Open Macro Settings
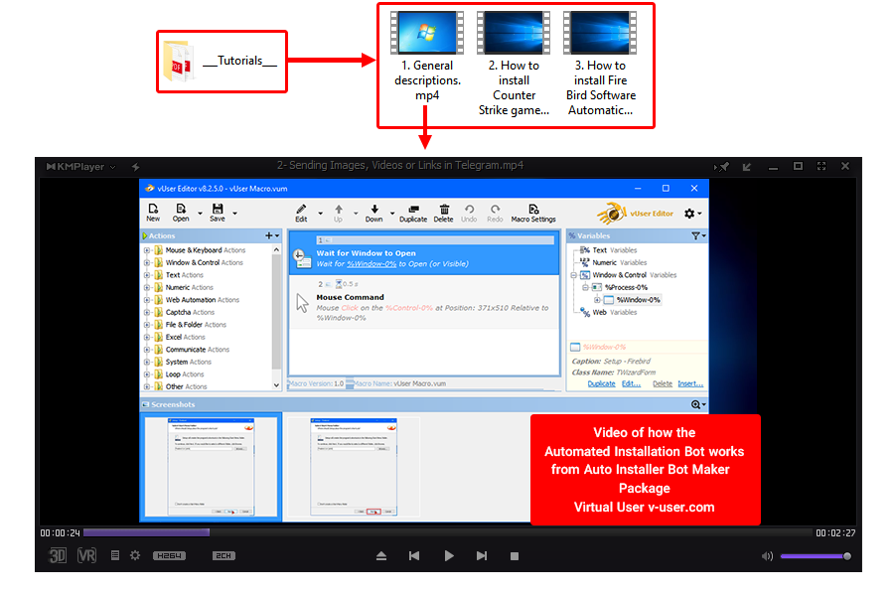Viewport: 894px width, 596px height. [533, 213]
